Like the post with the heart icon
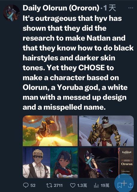The height and width of the screenshot is (192, 137). (73, 185)
